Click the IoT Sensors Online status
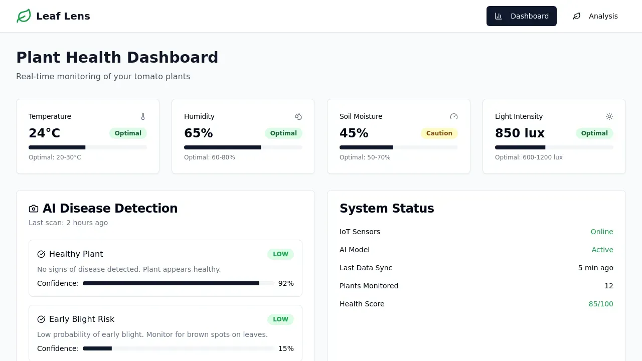The image size is (642, 361). tap(602, 232)
